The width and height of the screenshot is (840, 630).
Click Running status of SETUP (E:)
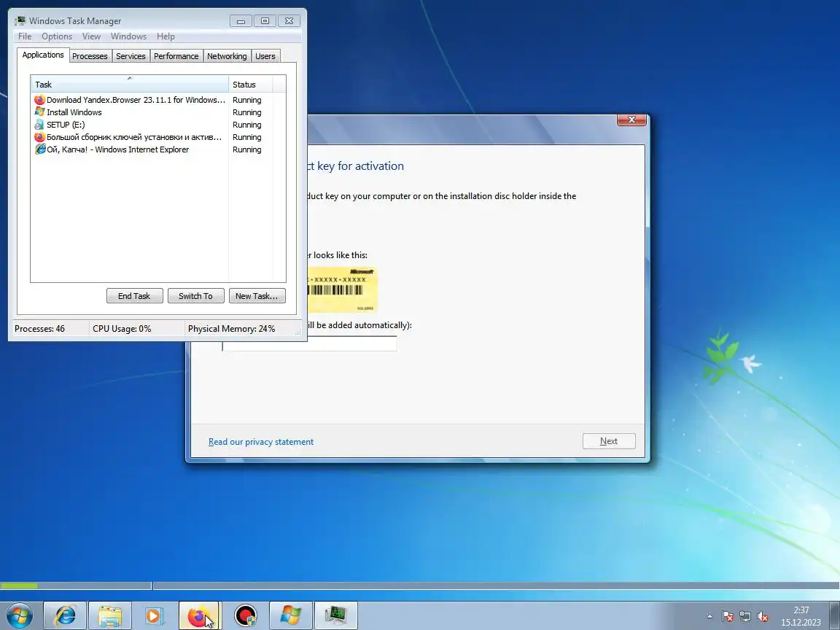click(x=247, y=125)
